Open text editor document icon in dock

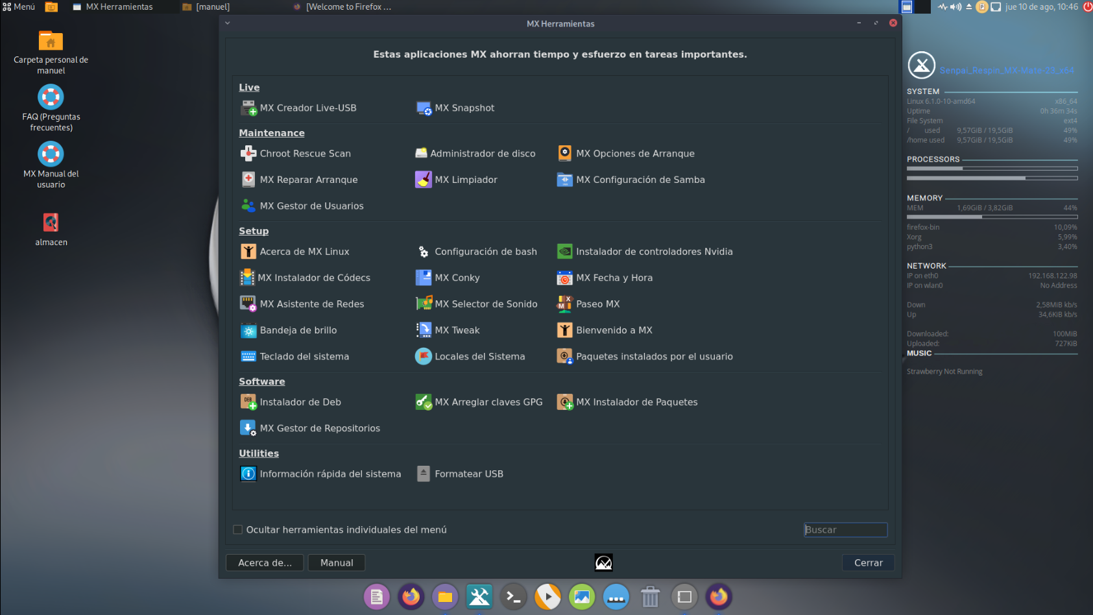pyautogui.click(x=377, y=597)
